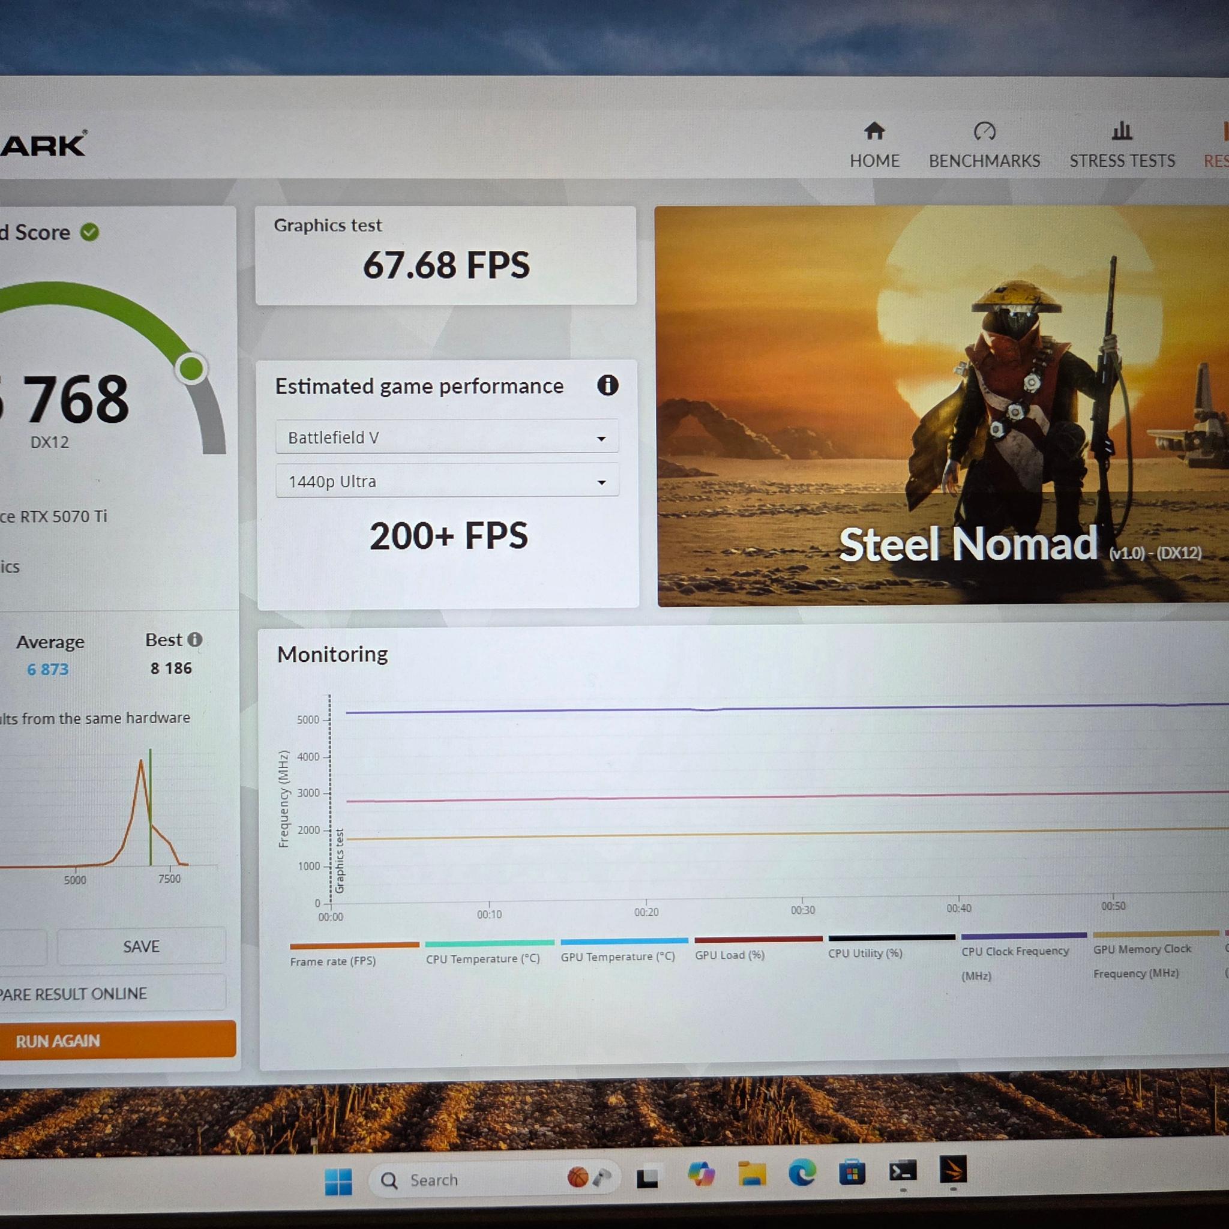Expand the 1440p Ultra resolution dropdown
1229x1229 pixels.
tap(446, 481)
